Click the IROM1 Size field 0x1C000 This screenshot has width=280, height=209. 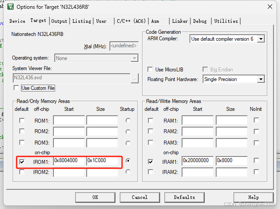click(x=102, y=161)
